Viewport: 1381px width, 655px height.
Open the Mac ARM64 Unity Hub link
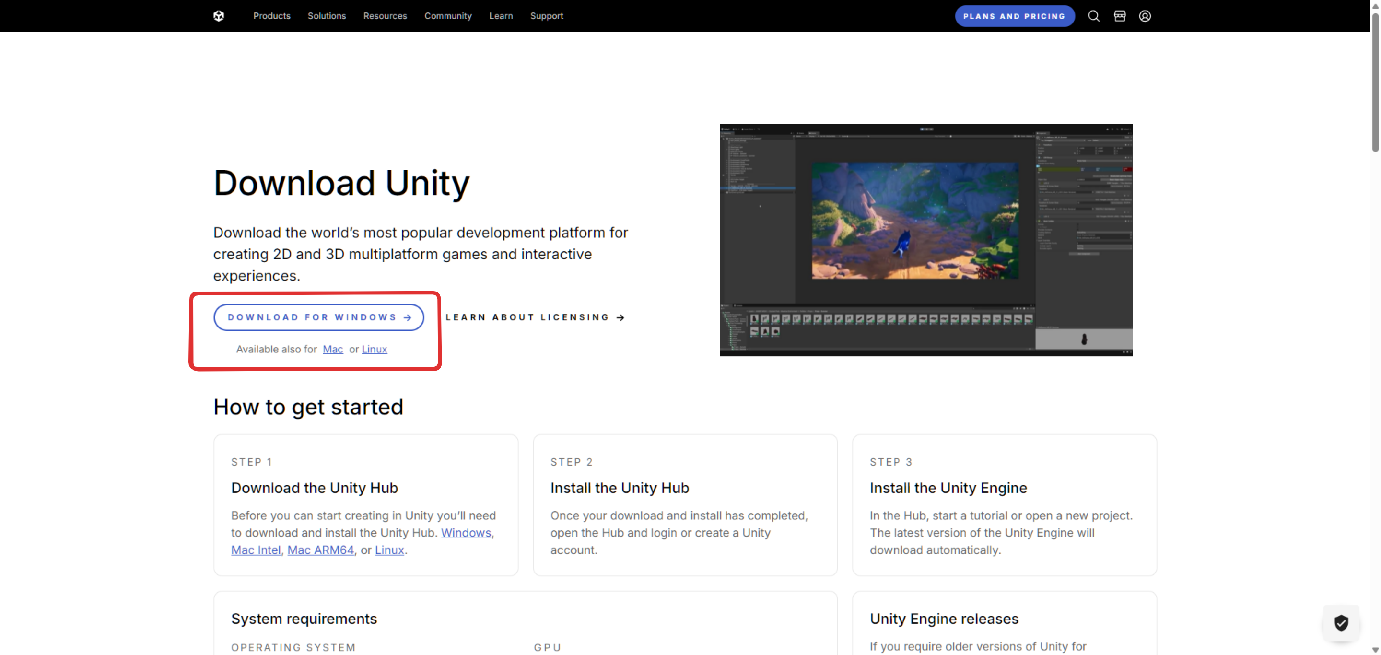click(x=321, y=550)
